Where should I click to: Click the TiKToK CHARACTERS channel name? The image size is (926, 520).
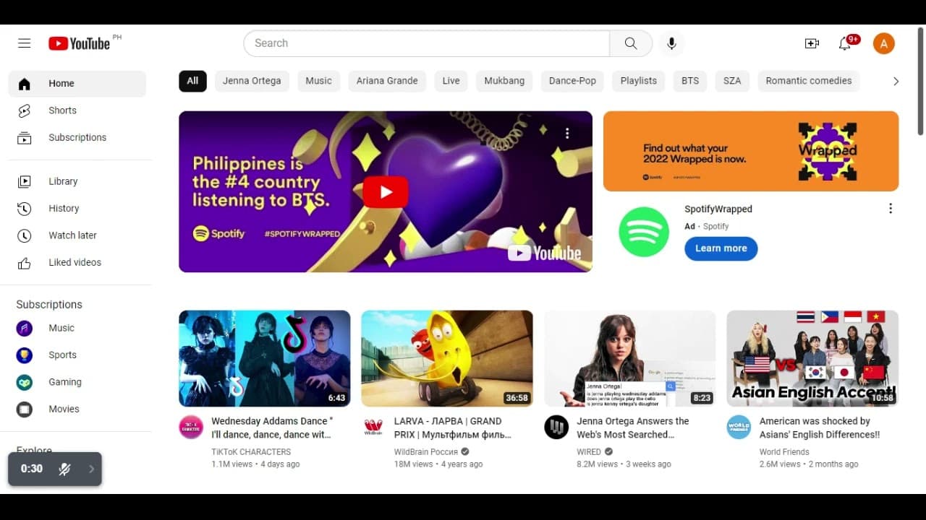coord(251,452)
